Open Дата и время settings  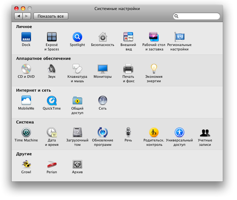tap(52, 132)
